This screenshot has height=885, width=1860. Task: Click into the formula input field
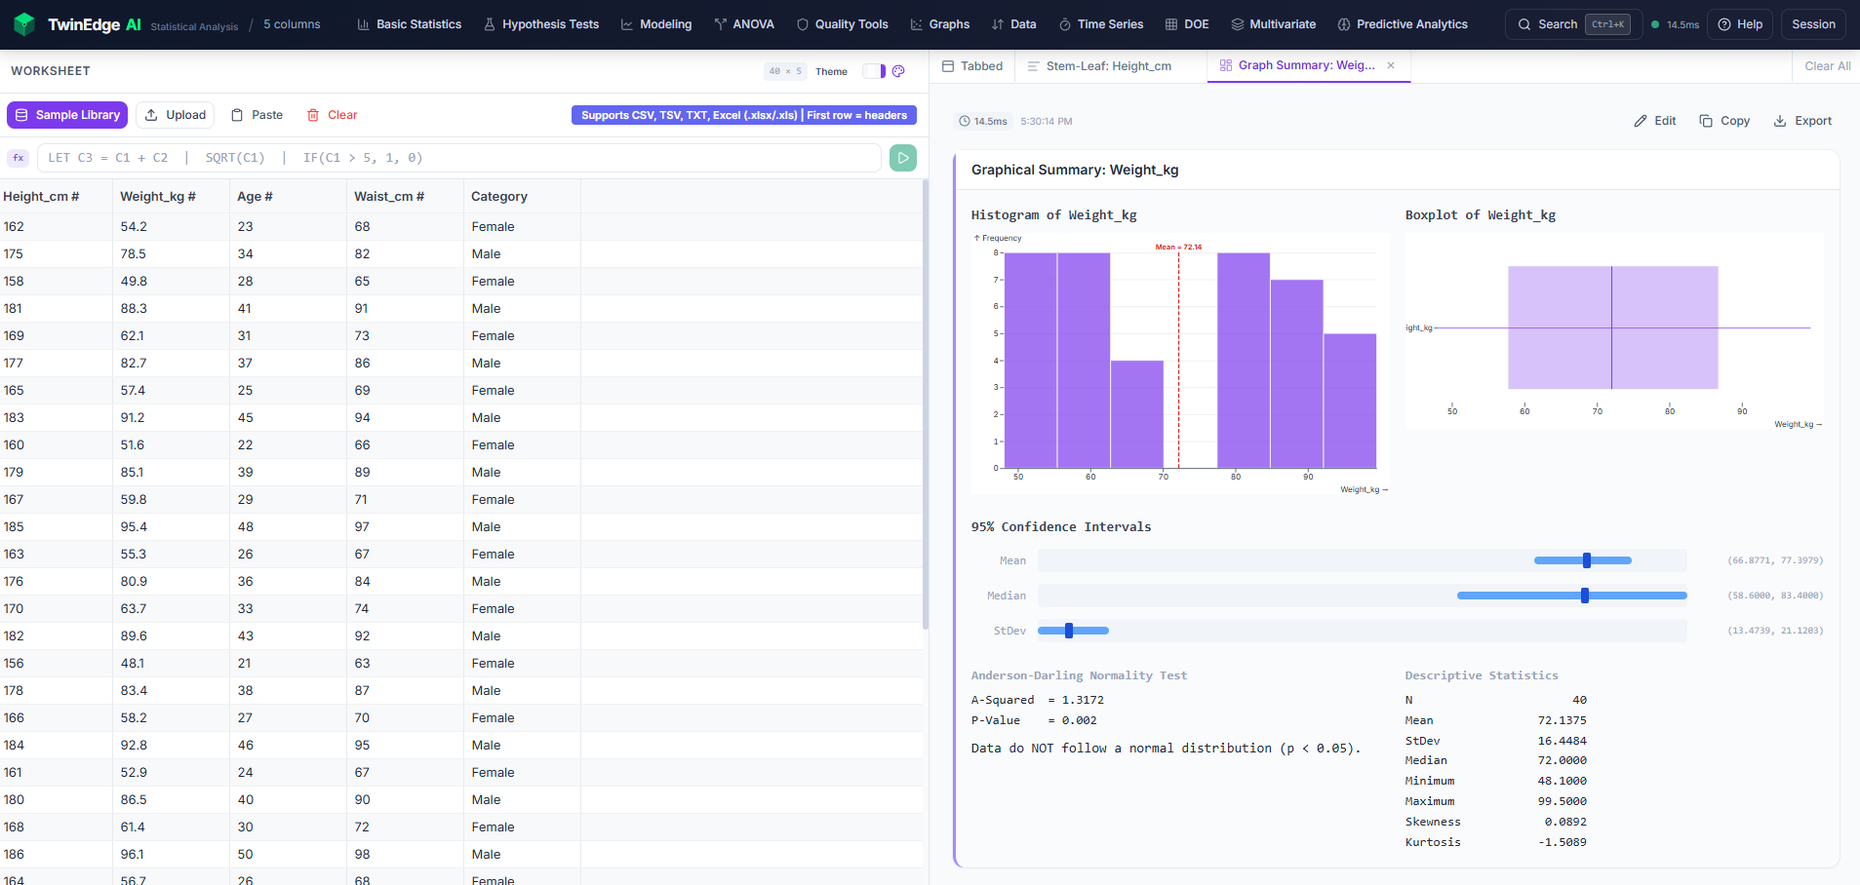tap(458, 158)
